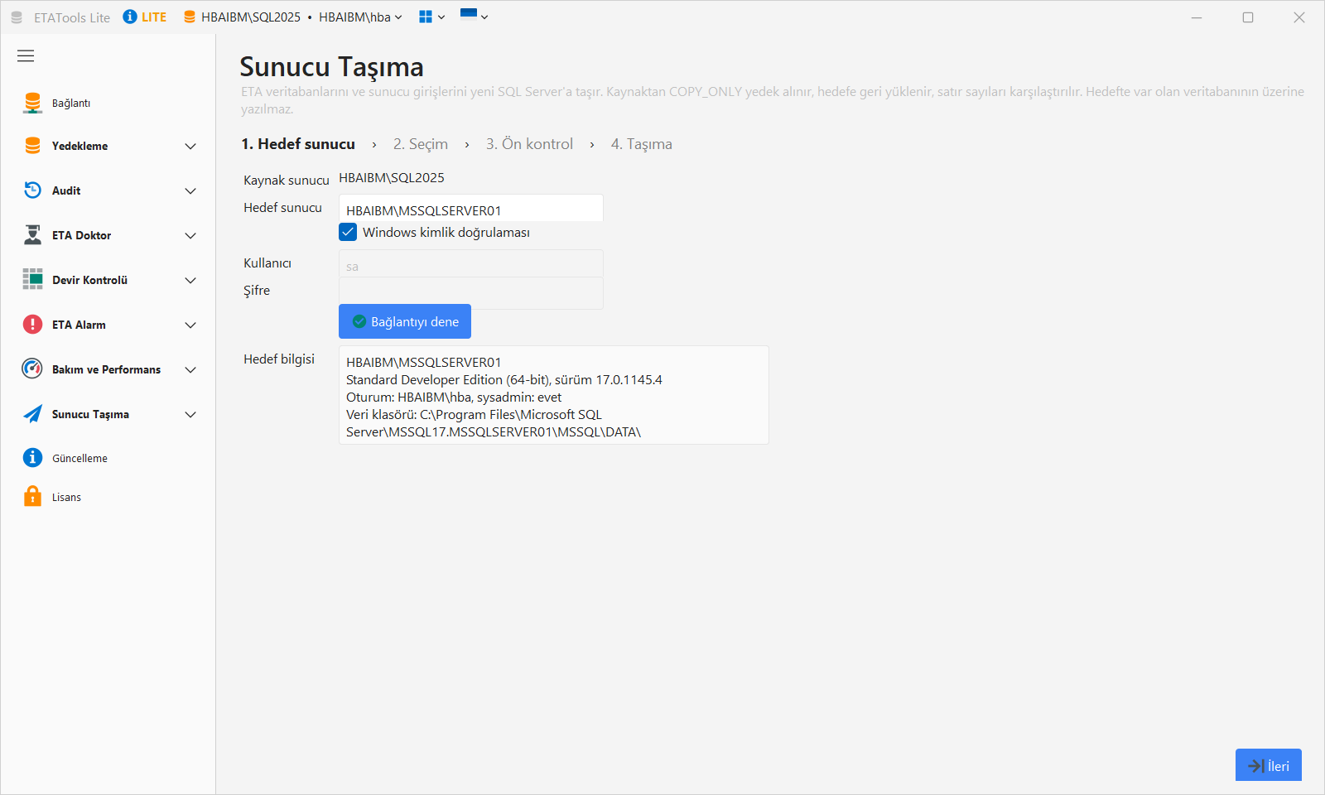Open the HBAIBM\hba connection dropdown
The width and height of the screenshot is (1325, 795).
pos(360,17)
